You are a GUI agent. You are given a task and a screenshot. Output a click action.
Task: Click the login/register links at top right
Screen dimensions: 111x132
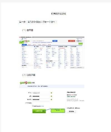[x=79, y=39]
